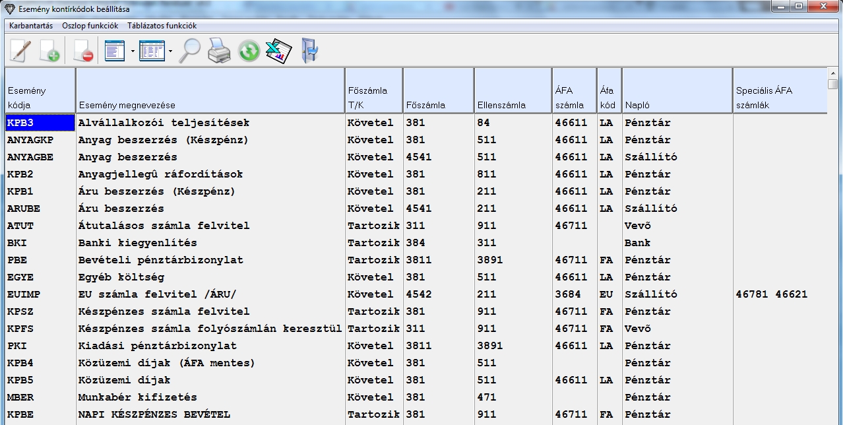Screen dimensions: 843x425
Task: Expand the dropdown arrow beside the table view icon
Action: [x=170, y=51]
